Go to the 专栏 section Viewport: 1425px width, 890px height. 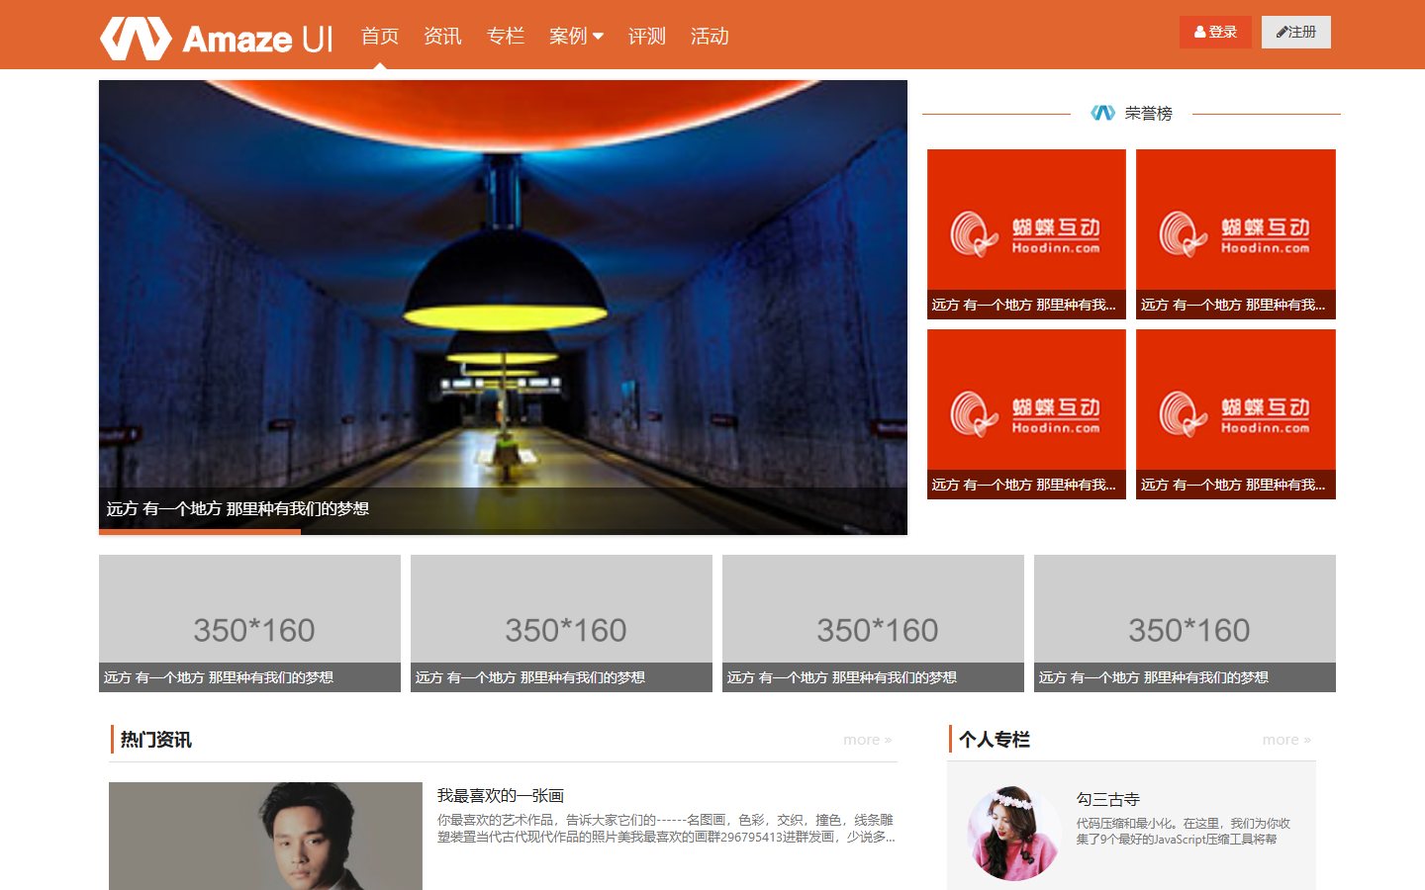tap(506, 37)
